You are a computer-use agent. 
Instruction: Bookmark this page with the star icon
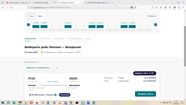pyautogui.click(x=135, y=7)
